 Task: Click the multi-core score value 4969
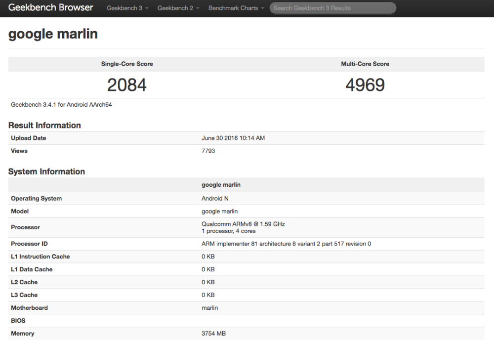pos(365,85)
